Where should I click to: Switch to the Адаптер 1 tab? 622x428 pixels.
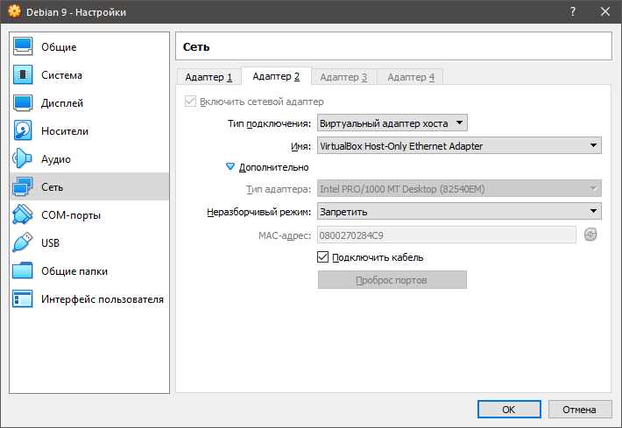209,77
